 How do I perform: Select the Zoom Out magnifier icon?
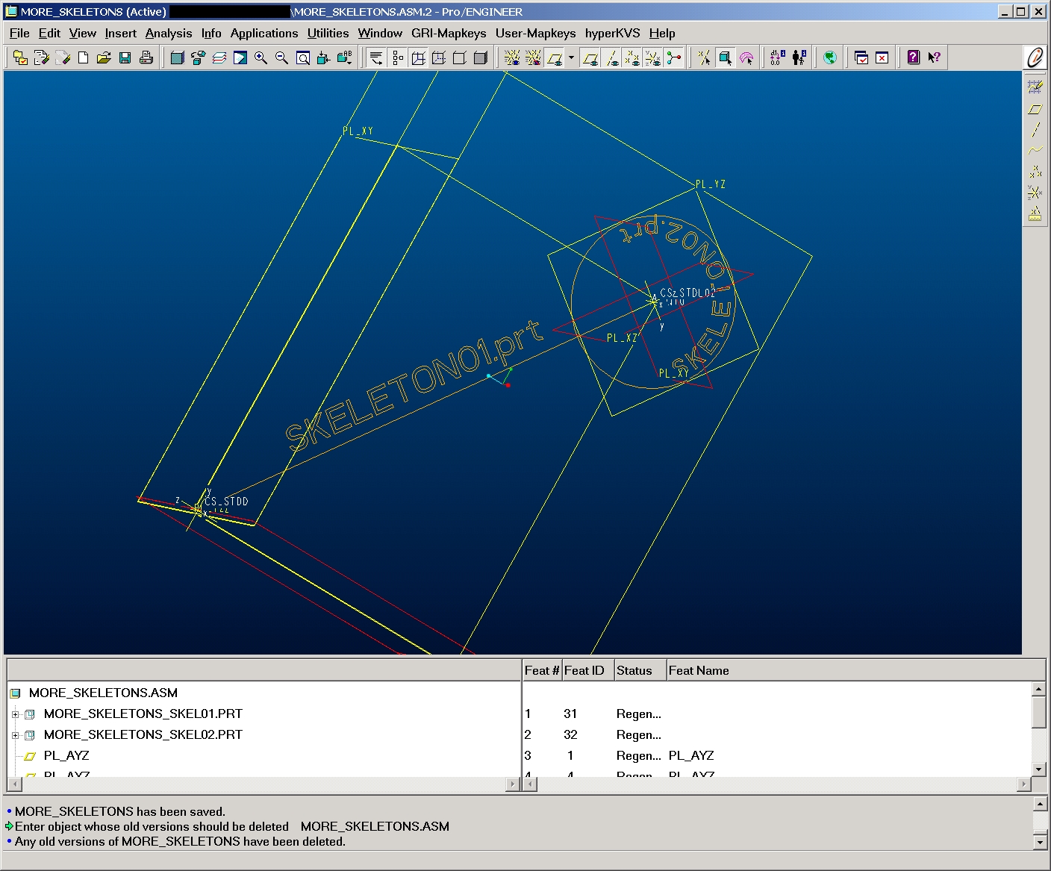282,57
